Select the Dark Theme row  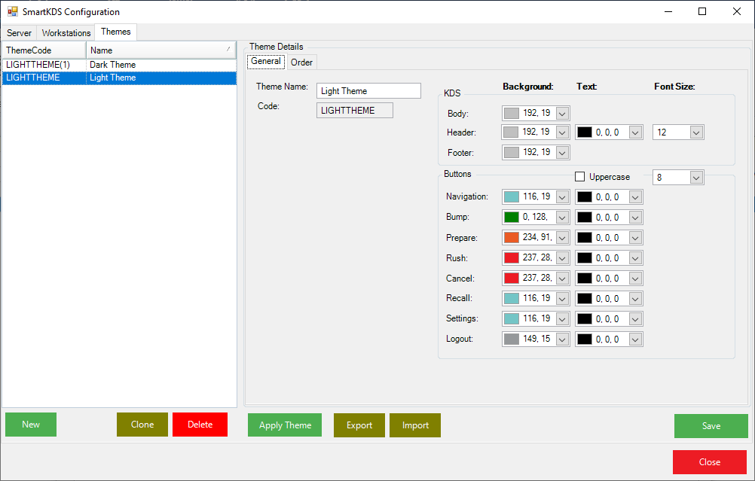pyautogui.click(x=113, y=65)
